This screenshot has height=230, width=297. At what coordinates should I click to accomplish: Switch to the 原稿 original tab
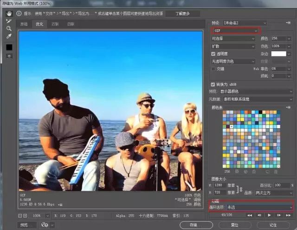pos(24,24)
